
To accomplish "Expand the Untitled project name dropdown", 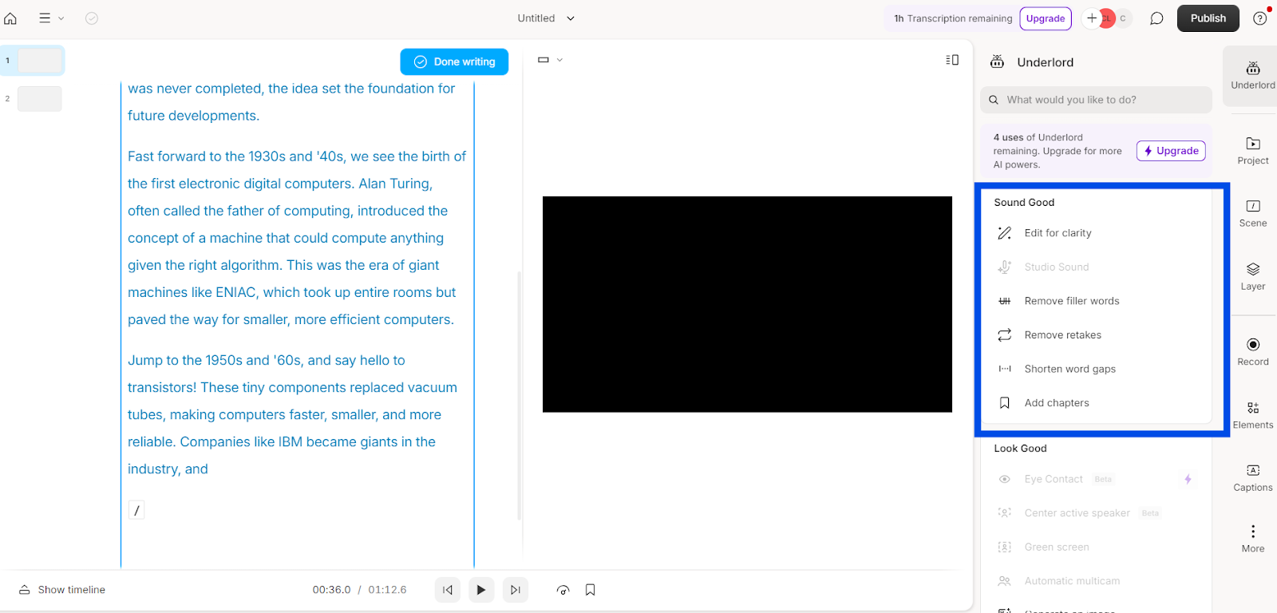I will (x=546, y=18).
